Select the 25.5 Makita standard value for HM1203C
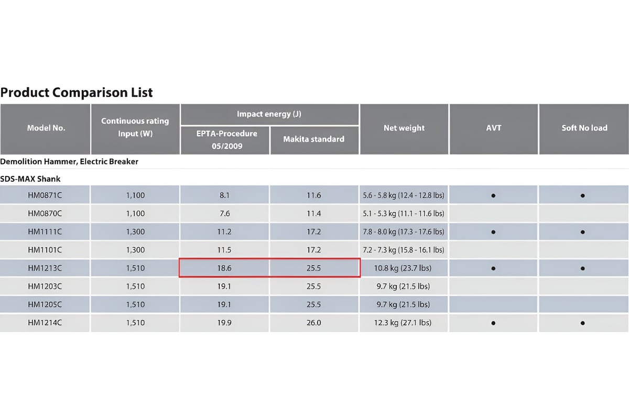The height and width of the screenshot is (419, 629). point(314,286)
